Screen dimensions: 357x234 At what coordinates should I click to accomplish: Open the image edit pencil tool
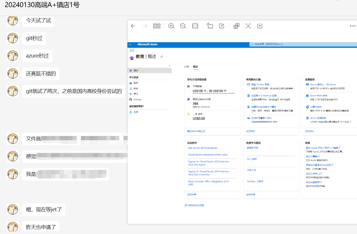tap(222, 26)
